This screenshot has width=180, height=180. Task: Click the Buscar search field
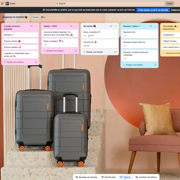click(x=110, y=3)
